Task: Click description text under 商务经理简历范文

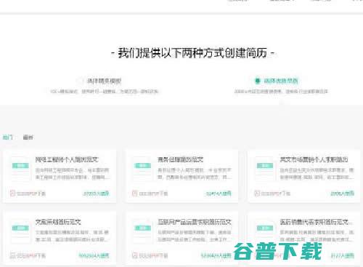Action: tap(195, 174)
